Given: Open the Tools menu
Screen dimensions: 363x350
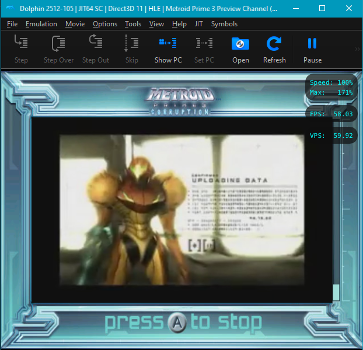Looking at the screenshot, I should 133,24.
